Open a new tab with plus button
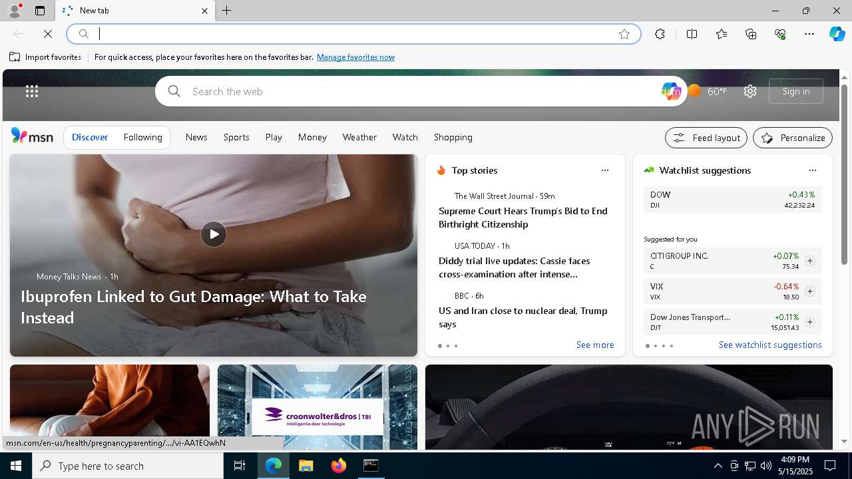Image resolution: width=852 pixels, height=479 pixels. [x=227, y=11]
